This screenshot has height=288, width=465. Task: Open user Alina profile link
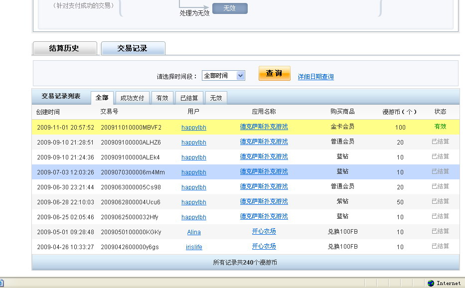194,232
